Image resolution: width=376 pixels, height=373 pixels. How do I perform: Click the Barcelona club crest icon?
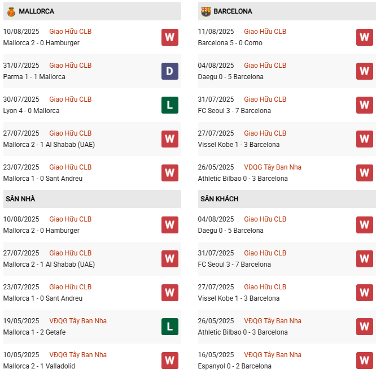(x=206, y=11)
